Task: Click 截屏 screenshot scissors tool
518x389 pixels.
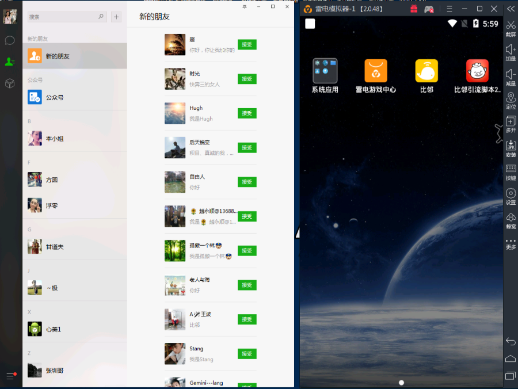Action: [511, 29]
